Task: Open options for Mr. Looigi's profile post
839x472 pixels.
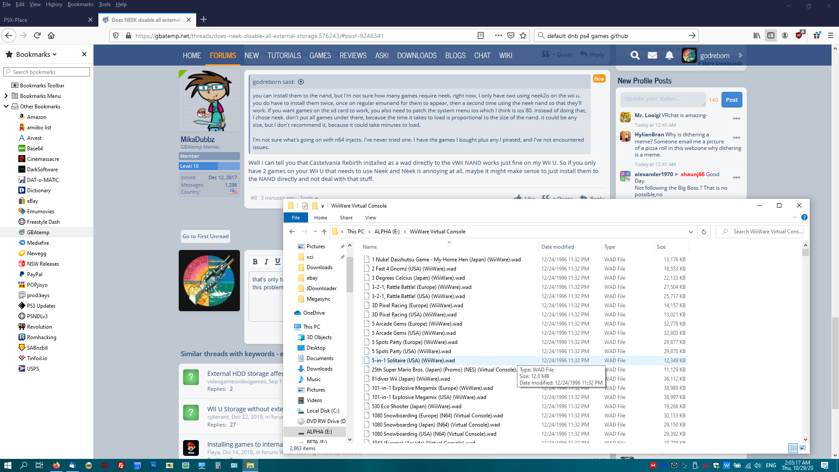Action: click(736, 118)
